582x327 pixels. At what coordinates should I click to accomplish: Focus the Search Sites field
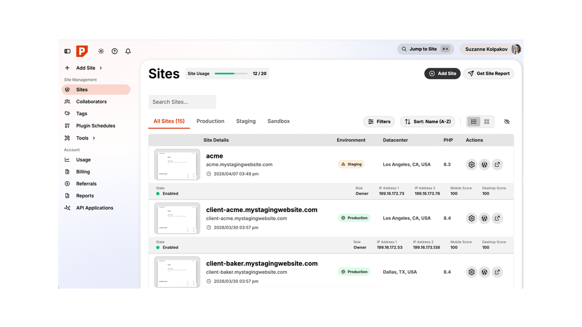pyautogui.click(x=182, y=102)
